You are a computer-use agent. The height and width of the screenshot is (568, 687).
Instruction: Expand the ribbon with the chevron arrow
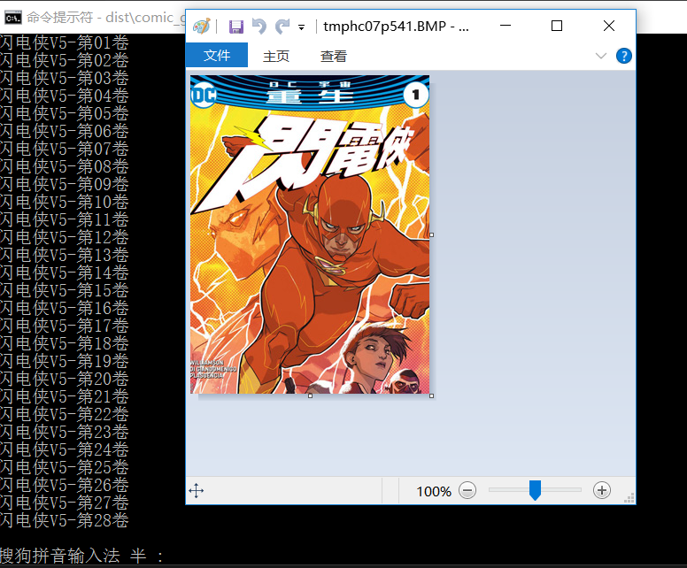click(601, 56)
